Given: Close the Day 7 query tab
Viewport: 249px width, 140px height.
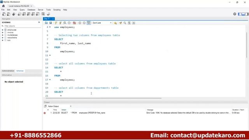Looking at the screenshot, I should (53, 19).
